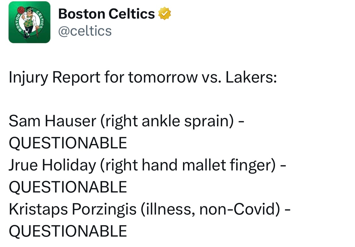Screen dimensions: 355x247
Task: Click the leprechaun figure in the logo
Action: point(30,23)
